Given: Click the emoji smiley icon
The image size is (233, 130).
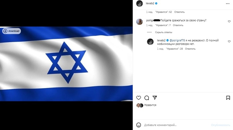Looking at the screenshot, I should pos(138,125).
